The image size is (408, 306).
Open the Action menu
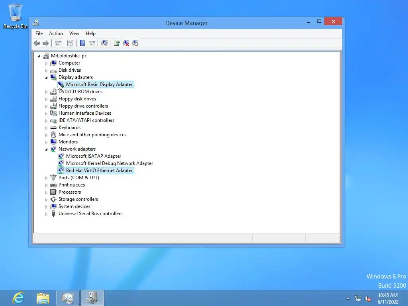(56, 33)
